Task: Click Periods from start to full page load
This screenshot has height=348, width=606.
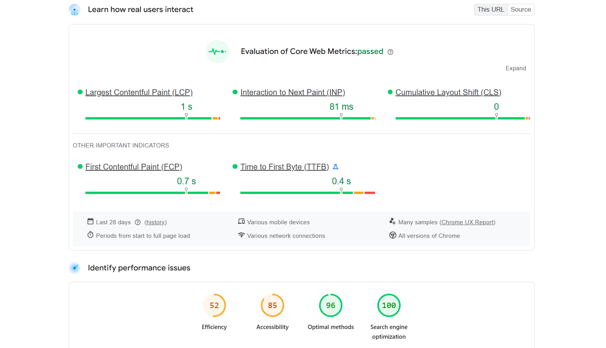Action: click(143, 236)
